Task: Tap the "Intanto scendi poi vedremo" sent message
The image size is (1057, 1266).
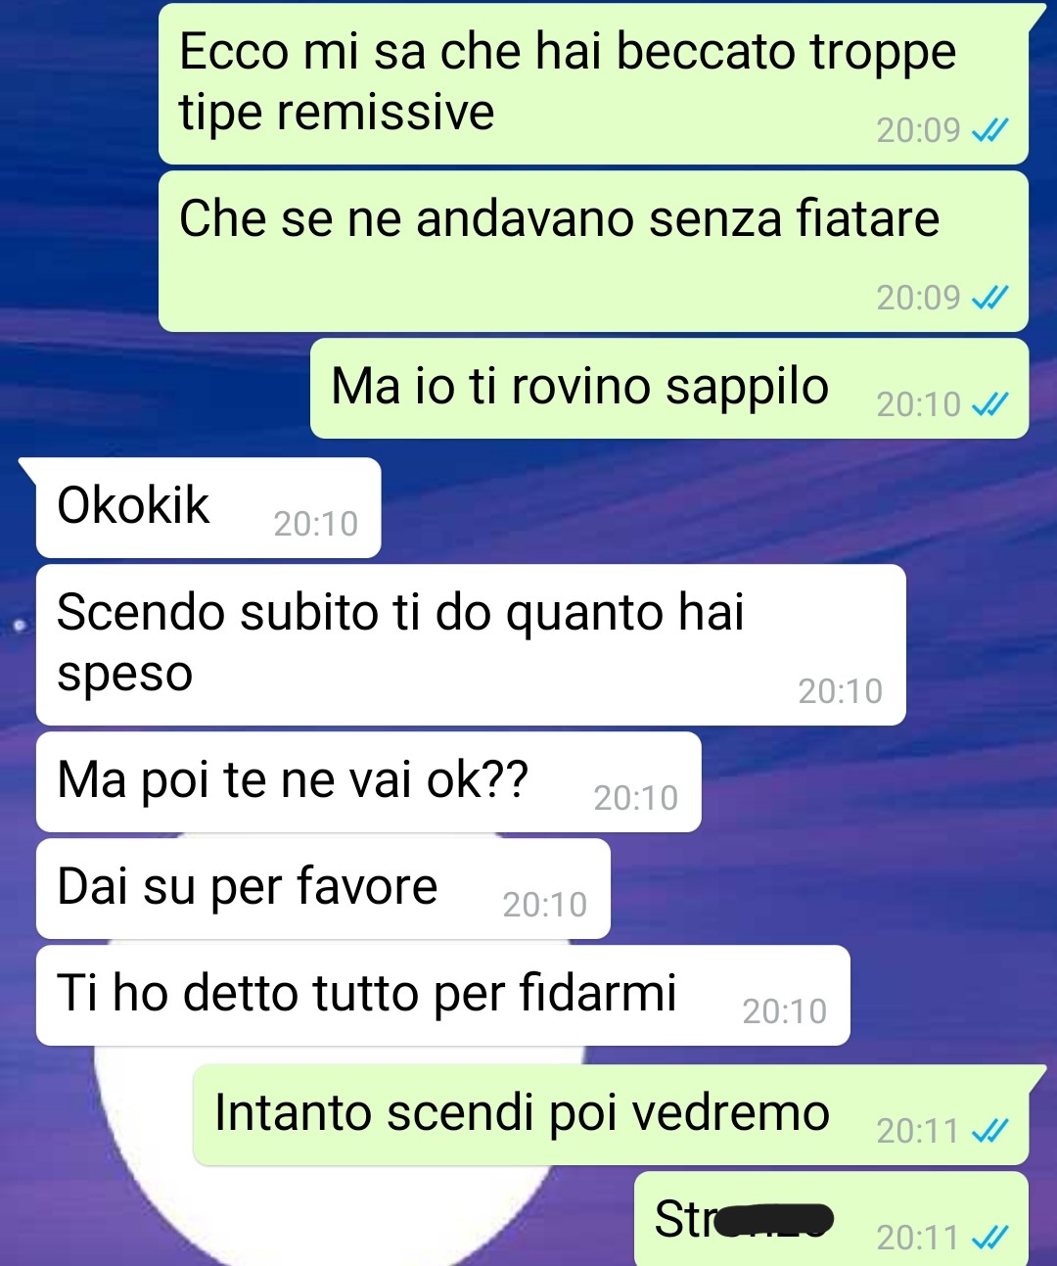Action: coord(611,1115)
